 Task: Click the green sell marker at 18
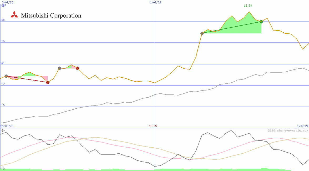(261, 22)
